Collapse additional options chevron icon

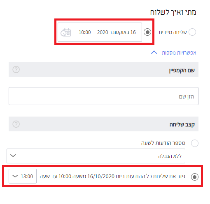pos(154,53)
